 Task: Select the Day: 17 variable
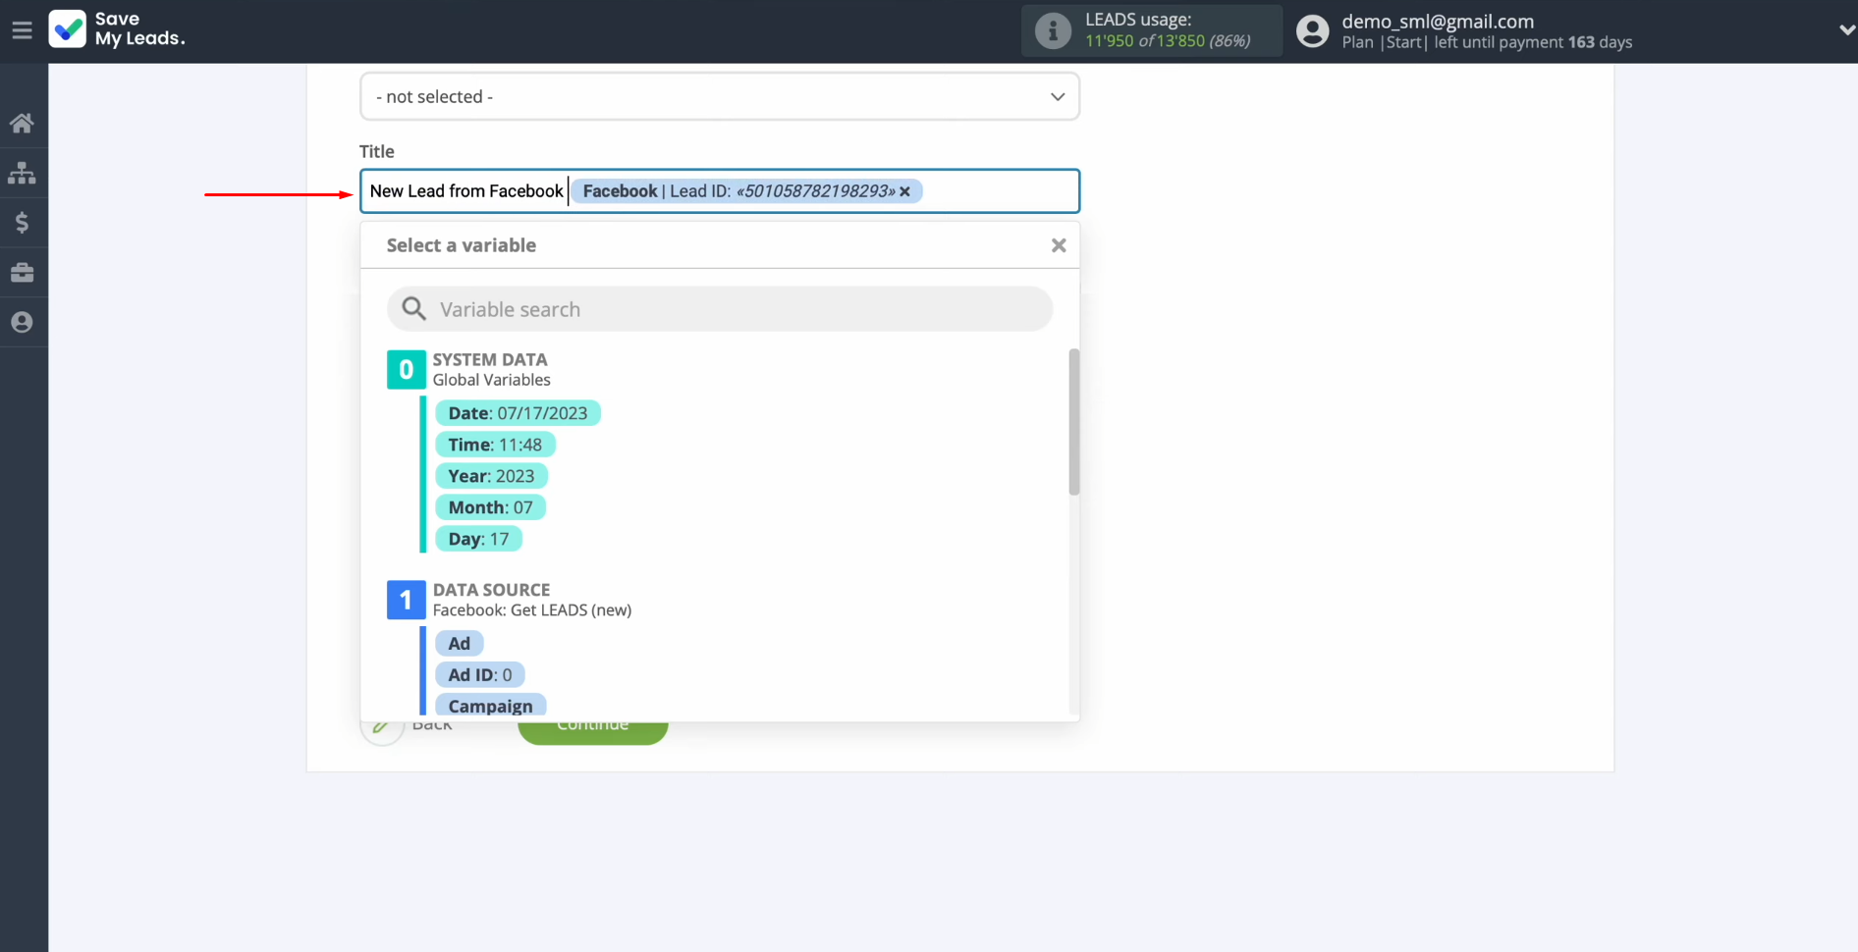point(478,539)
